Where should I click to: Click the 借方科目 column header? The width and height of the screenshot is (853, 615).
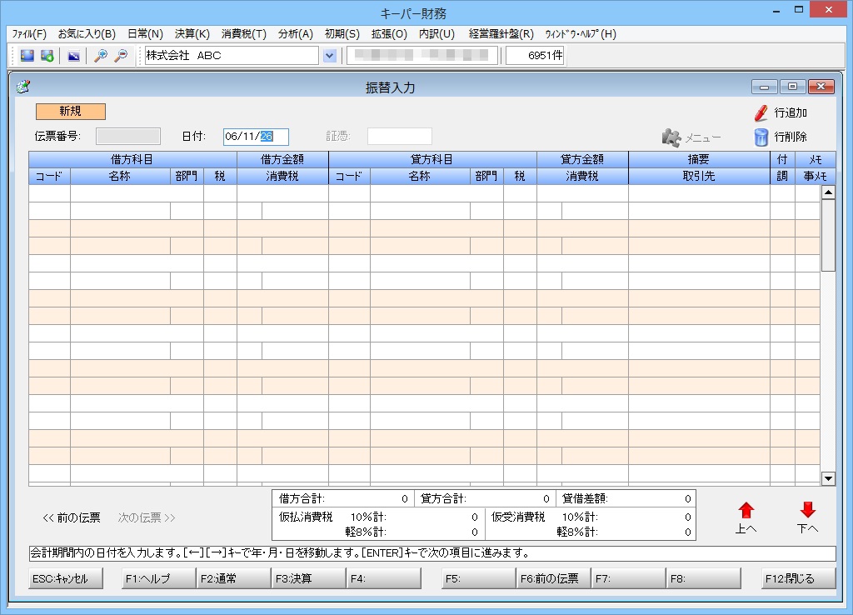click(x=132, y=159)
